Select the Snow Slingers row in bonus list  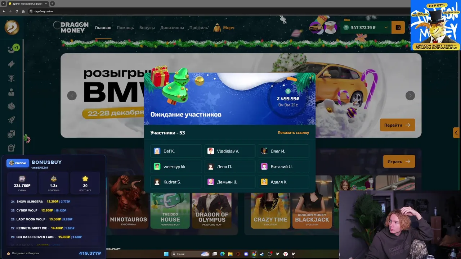(x=54, y=201)
